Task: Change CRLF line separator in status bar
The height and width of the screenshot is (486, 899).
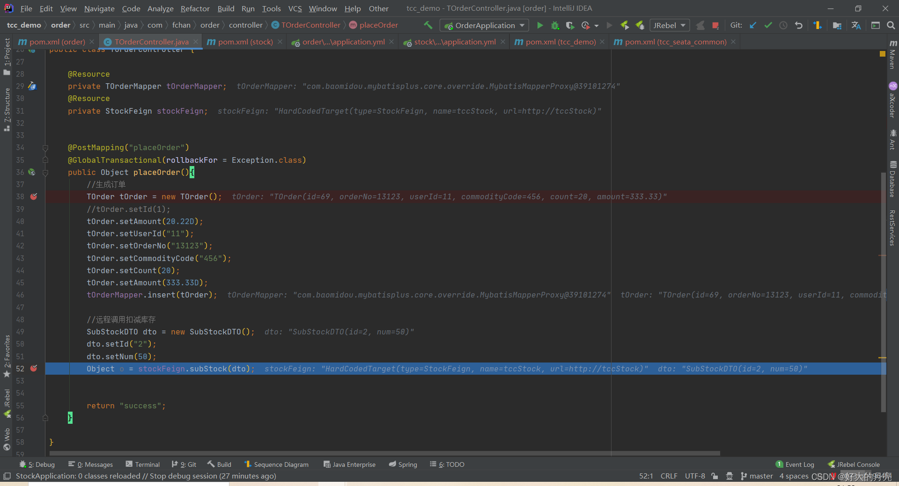Action: click(x=669, y=476)
